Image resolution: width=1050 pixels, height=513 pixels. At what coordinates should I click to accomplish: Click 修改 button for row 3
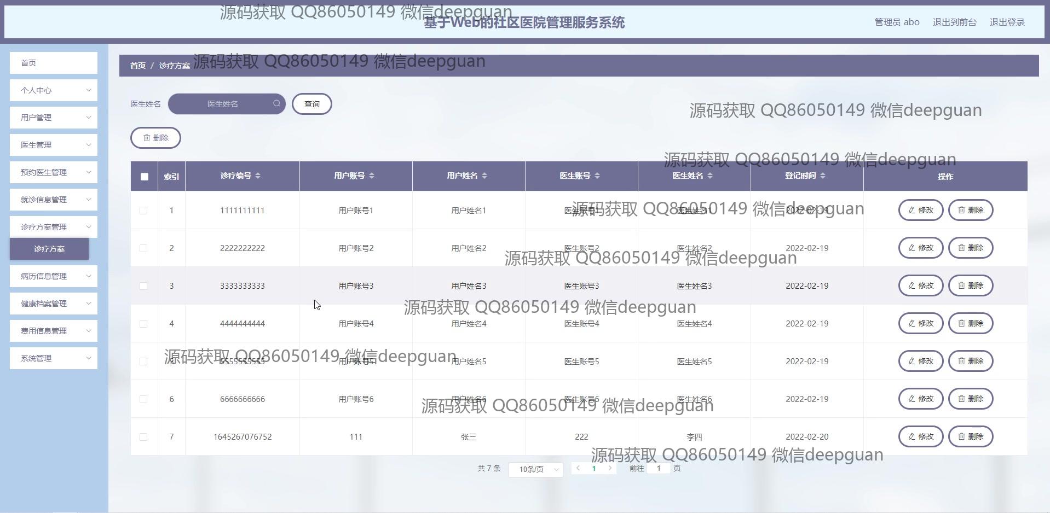(x=920, y=285)
